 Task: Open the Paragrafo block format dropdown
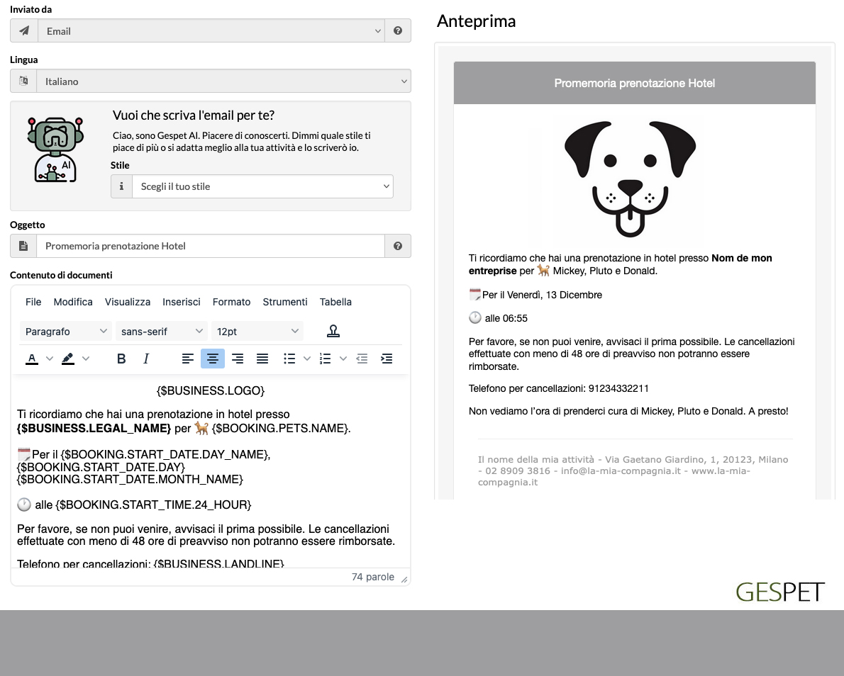click(x=66, y=332)
